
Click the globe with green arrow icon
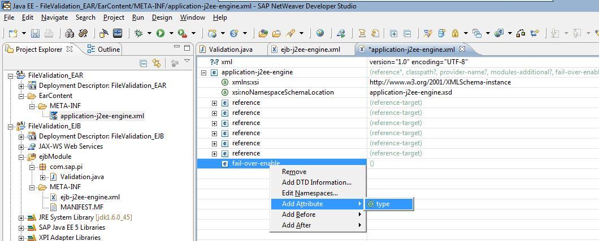tap(341, 34)
